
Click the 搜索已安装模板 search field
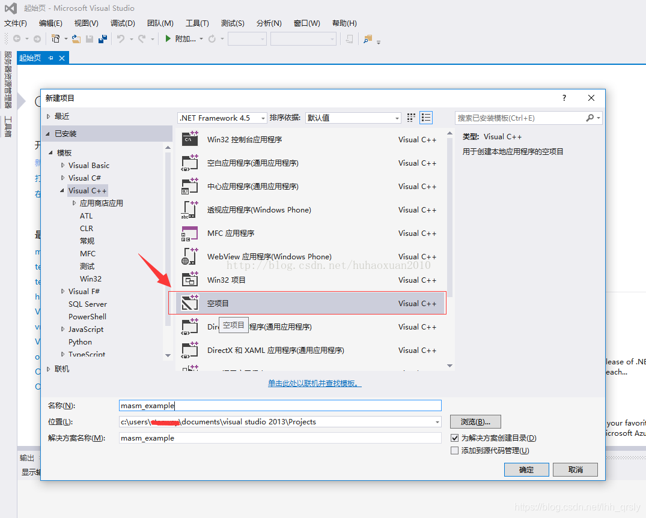coord(520,118)
